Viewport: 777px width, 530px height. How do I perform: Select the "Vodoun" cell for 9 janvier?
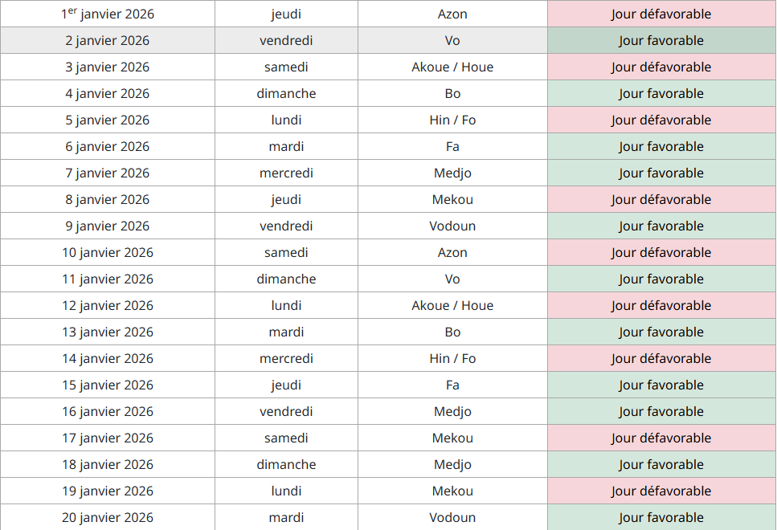(x=452, y=226)
